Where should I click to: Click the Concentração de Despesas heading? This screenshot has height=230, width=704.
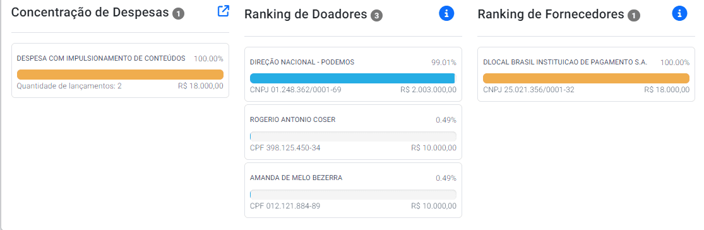pos(90,13)
